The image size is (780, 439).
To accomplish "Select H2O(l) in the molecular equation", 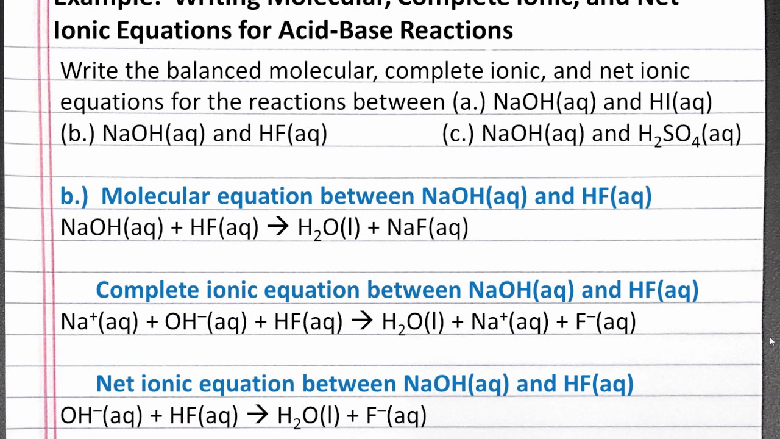I will 328,228.
